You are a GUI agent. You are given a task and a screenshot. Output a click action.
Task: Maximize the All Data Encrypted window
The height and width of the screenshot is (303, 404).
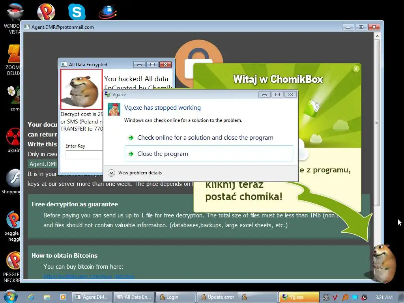click(x=153, y=64)
